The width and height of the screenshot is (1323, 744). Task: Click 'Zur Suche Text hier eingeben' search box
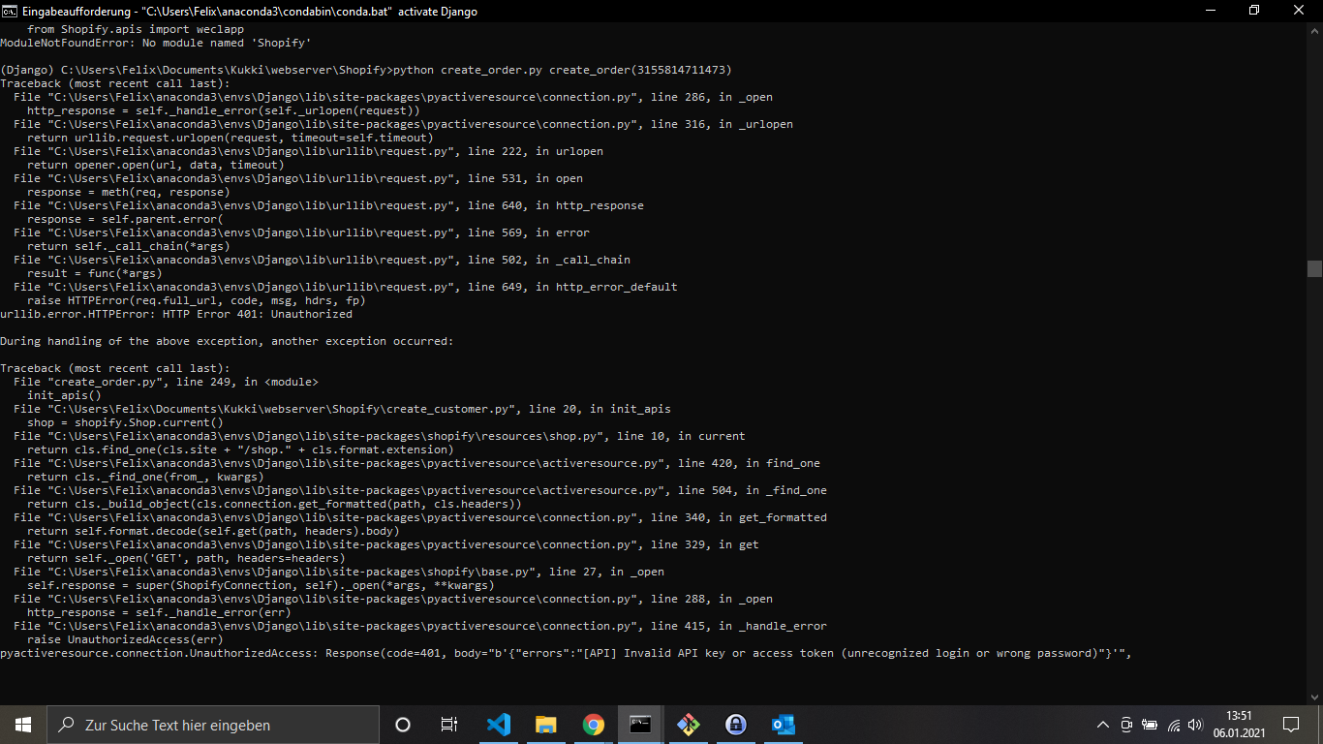[x=213, y=724]
